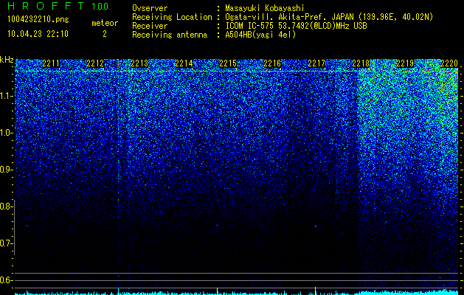Click the 2218 time marker label
Screen dimensions: 464x295
(361, 63)
